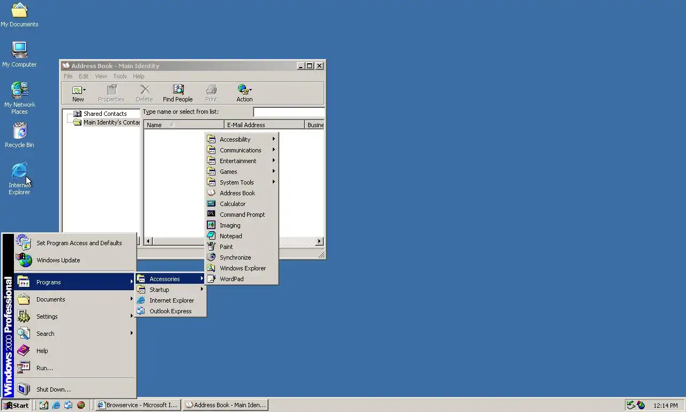Select Synchronize in Accessories menu
Screen dimensions: 686x412
coord(241,257)
